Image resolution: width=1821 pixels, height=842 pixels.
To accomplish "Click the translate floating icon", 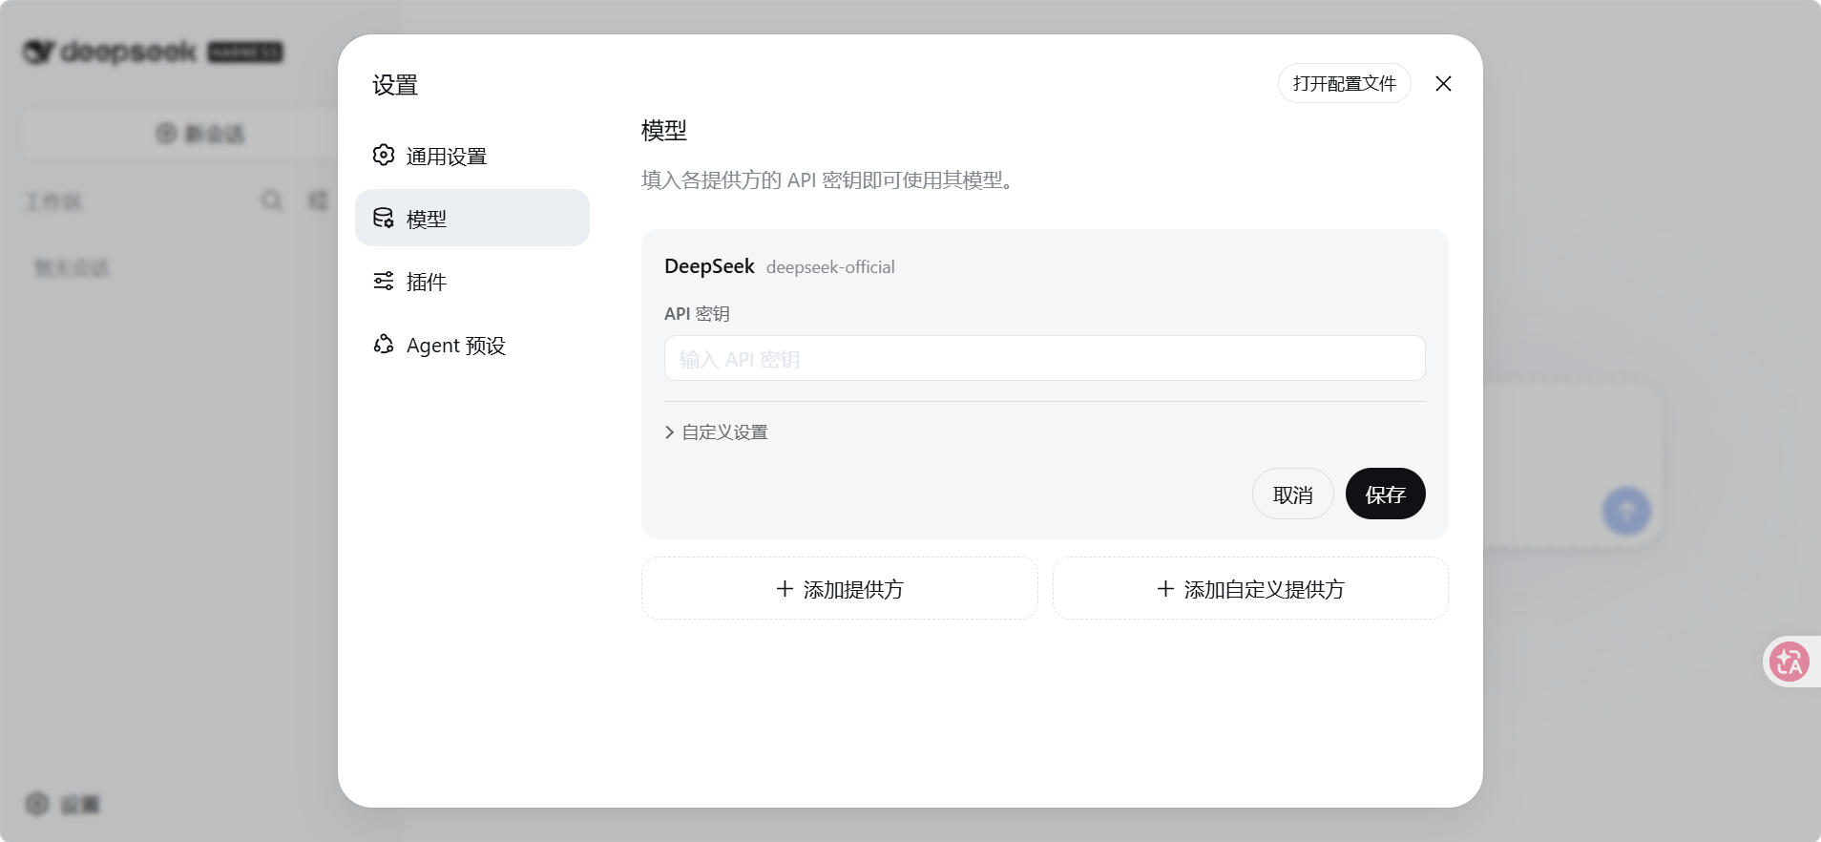I will pos(1789,662).
